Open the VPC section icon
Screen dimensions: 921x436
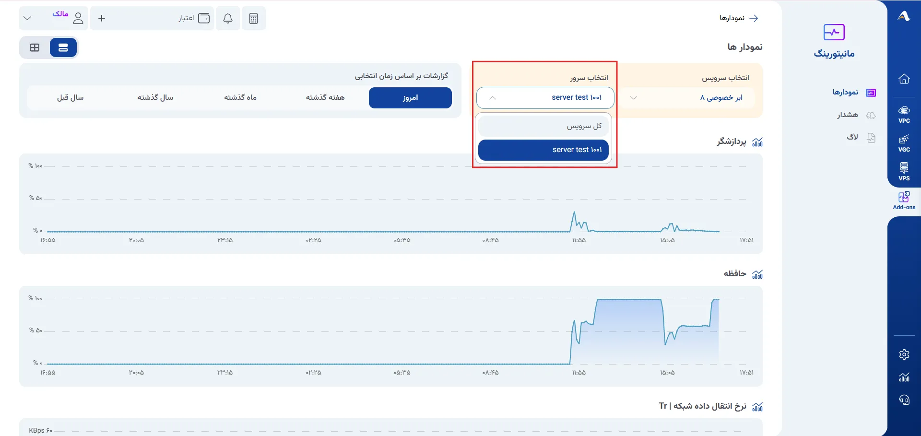click(904, 115)
